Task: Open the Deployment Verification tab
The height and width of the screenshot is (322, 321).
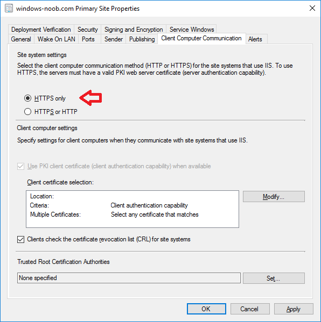Action: point(41,30)
